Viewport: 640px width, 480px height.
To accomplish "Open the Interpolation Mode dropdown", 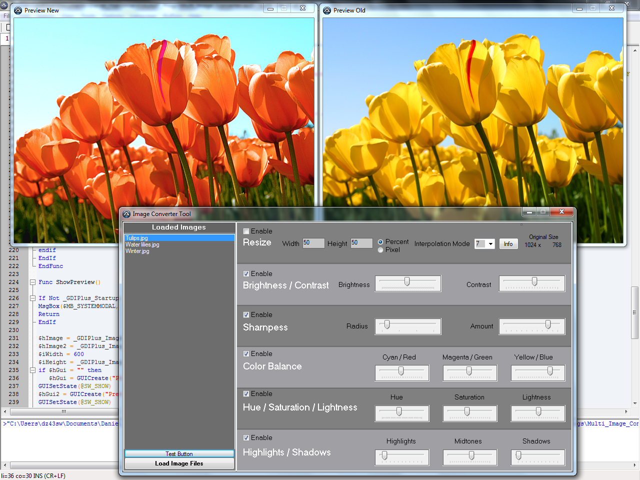I will coord(490,244).
